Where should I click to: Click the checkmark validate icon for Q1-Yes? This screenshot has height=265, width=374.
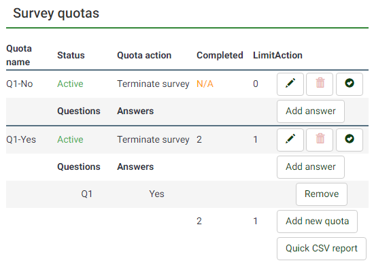coord(350,140)
